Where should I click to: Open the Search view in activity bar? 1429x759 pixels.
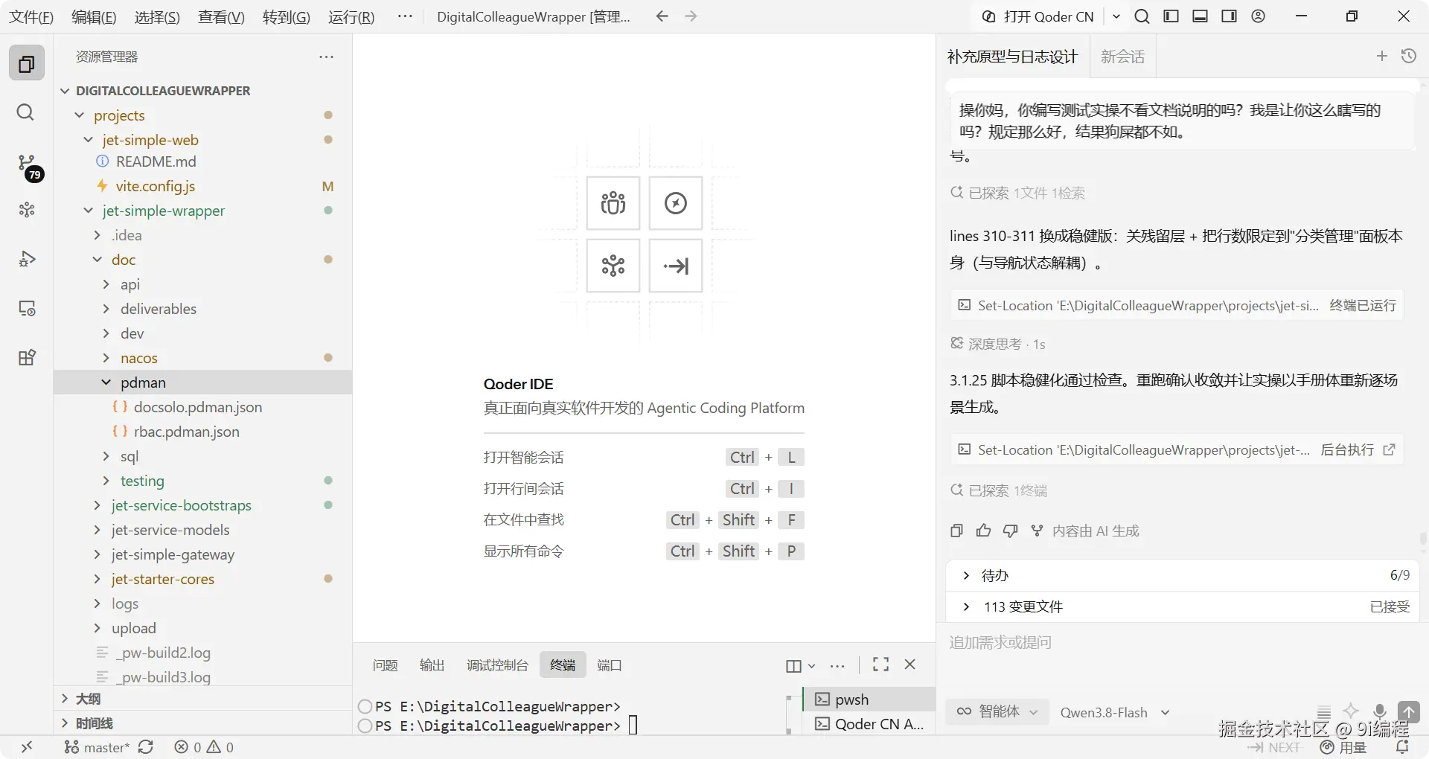(x=26, y=112)
